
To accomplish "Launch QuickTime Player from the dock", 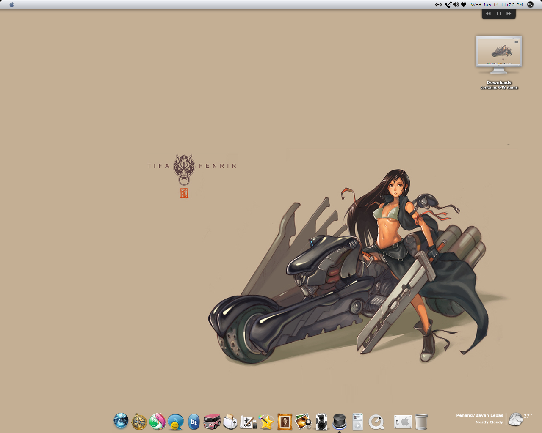I will click(376, 422).
